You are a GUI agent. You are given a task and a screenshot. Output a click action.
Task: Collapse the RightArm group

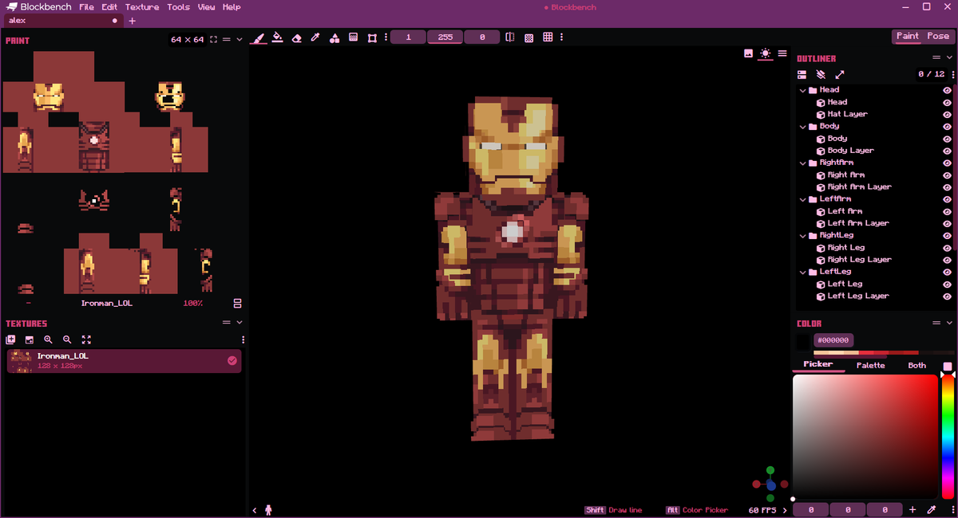(803, 163)
